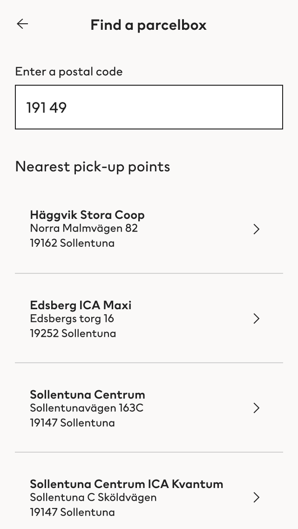Tap the Norra Malmvägen 82 address
Viewport: 298px width, 529px height.
point(84,228)
